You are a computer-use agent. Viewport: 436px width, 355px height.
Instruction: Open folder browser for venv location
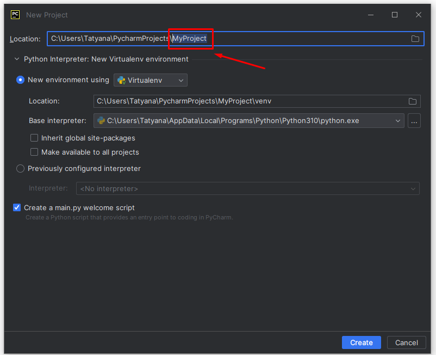coord(413,101)
